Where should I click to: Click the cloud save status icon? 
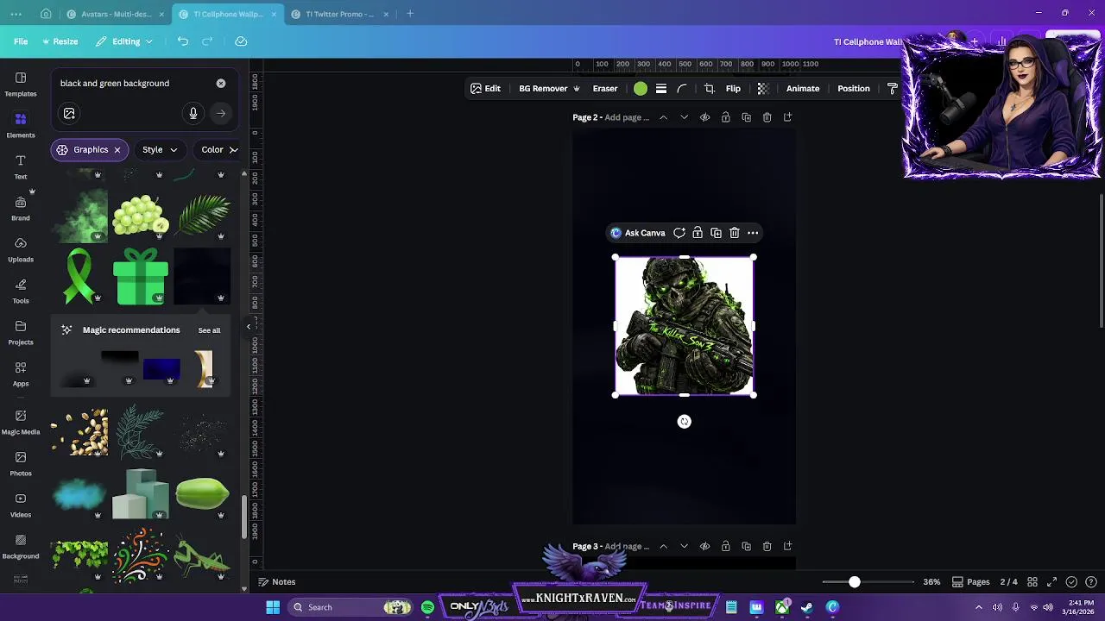click(241, 41)
